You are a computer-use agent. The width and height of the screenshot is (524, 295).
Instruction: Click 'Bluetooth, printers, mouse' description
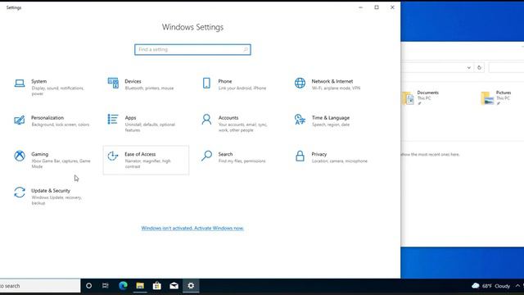tap(149, 88)
